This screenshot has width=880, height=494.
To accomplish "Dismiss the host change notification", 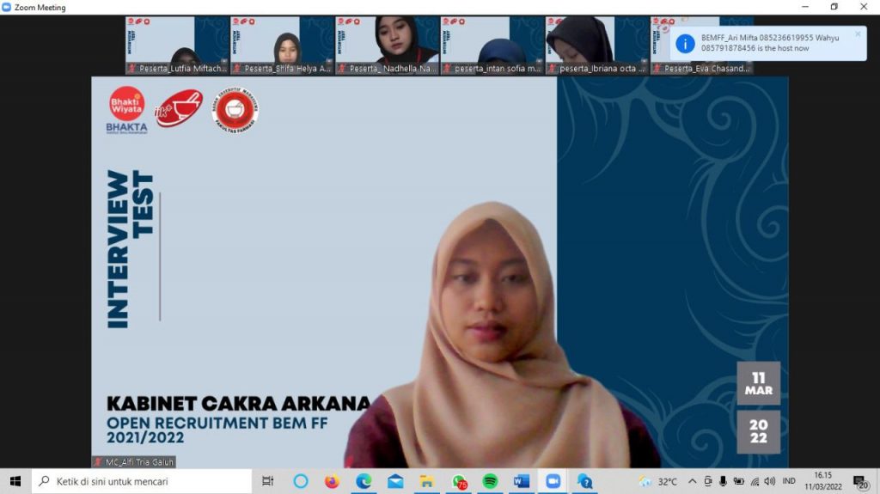I will [x=857, y=34].
